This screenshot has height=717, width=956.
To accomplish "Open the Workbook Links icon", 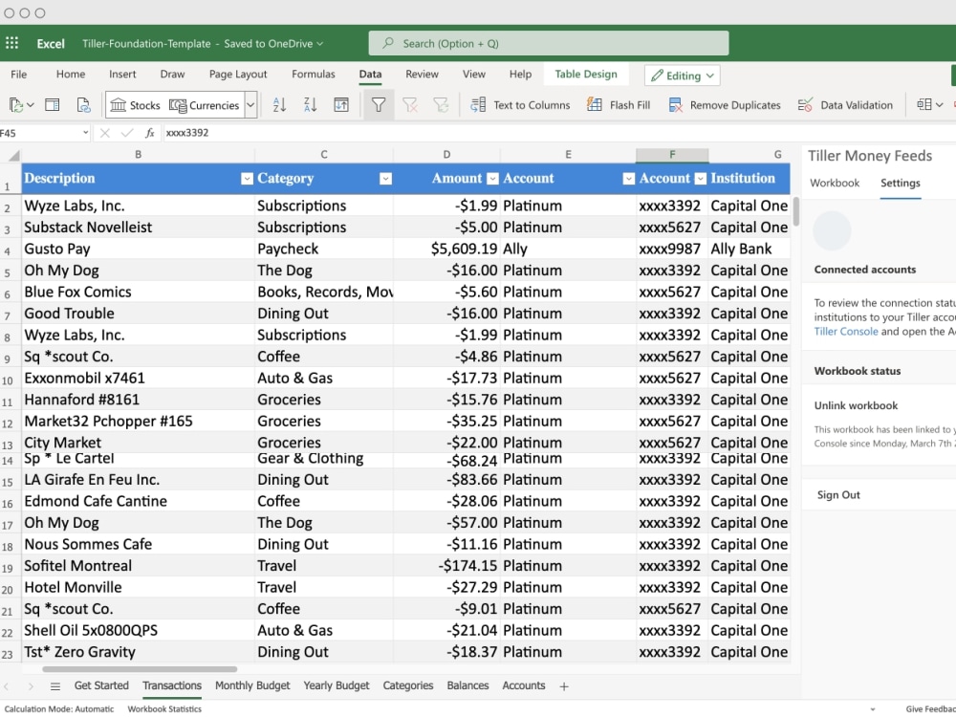I will coord(83,105).
